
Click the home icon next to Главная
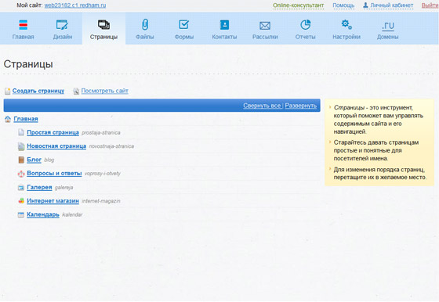point(8,119)
